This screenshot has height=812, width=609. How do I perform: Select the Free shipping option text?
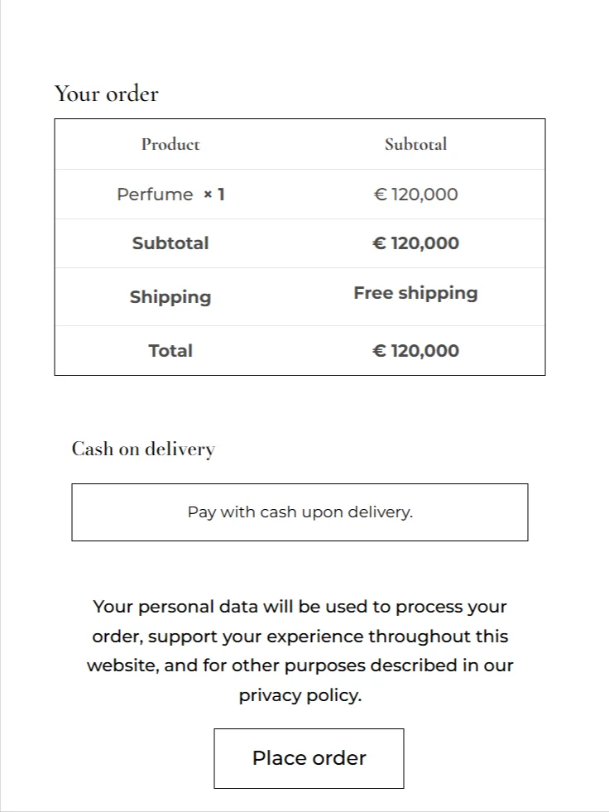(415, 293)
